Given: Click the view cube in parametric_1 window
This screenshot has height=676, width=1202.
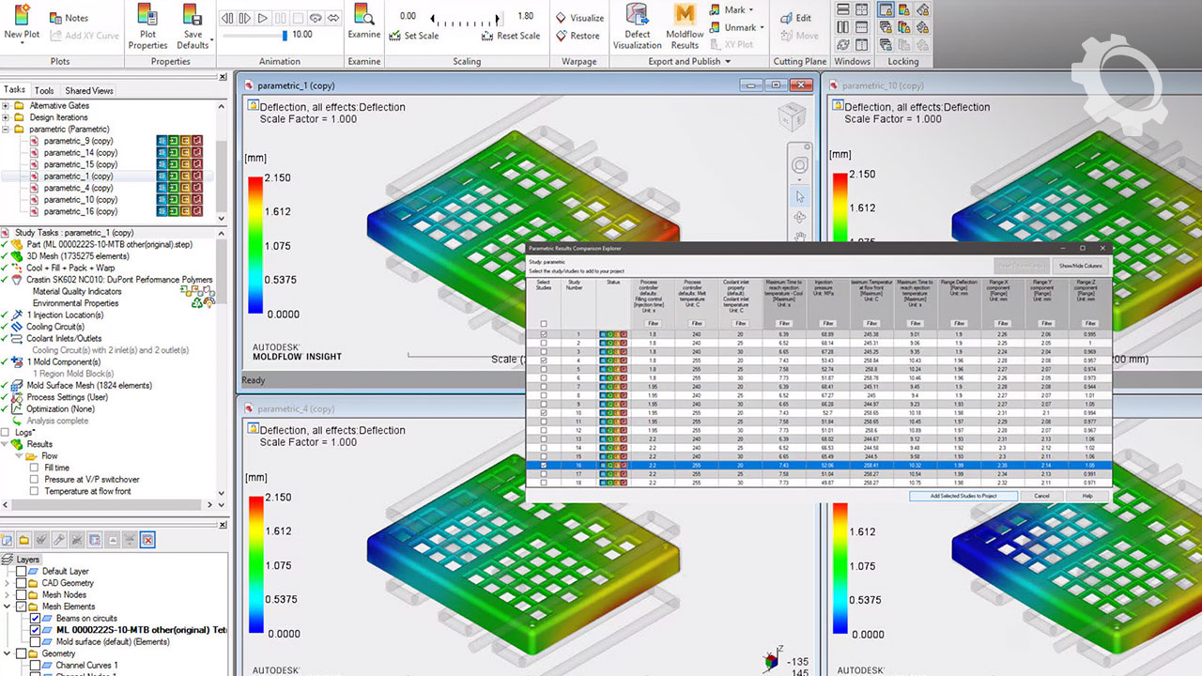Looking at the screenshot, I should pyautogui.click(x=792, y=117).
